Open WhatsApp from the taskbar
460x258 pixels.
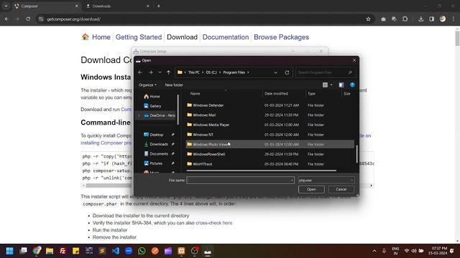(x=142, y=251)
